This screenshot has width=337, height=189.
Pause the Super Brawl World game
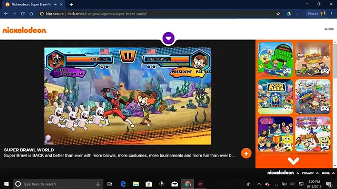point(128,56)
